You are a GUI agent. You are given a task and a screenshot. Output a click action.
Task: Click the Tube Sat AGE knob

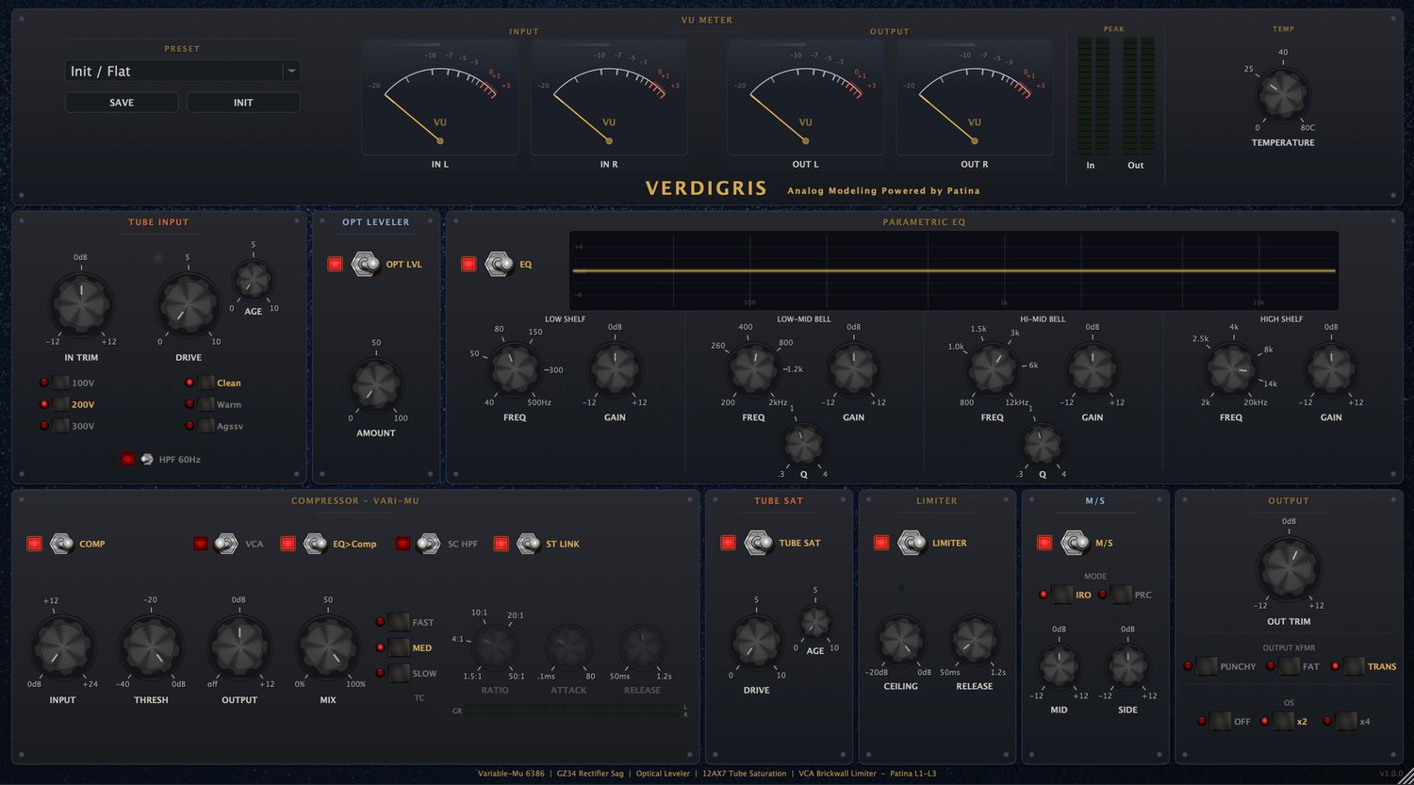click(814, 622)
